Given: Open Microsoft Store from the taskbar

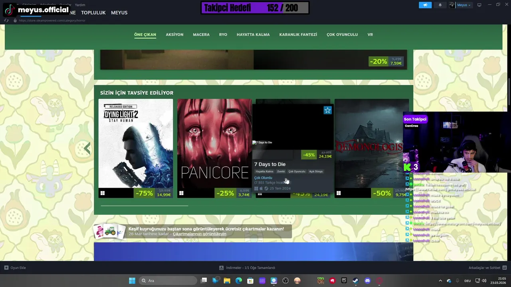Looking at the screenshot, I should point(250,281).
